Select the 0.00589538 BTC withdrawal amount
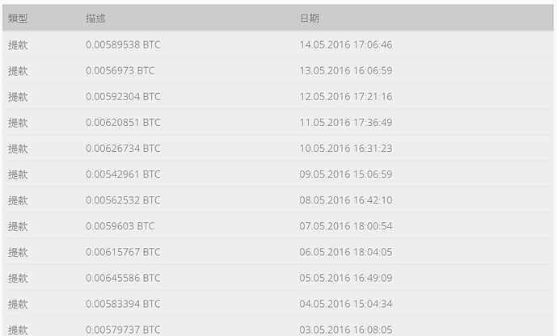The image size is (557, 336). (x=123, y=44)
